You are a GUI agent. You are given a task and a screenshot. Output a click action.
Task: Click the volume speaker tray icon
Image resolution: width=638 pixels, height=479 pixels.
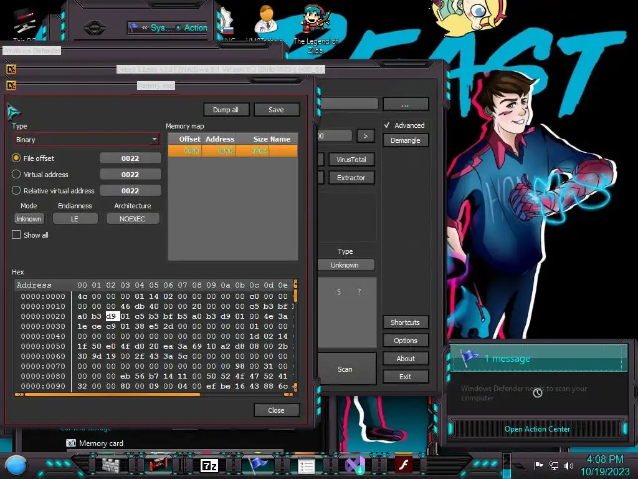point(568,465)
